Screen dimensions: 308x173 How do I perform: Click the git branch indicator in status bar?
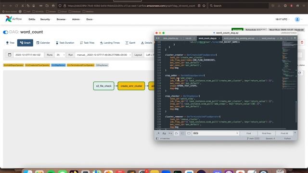253,138
